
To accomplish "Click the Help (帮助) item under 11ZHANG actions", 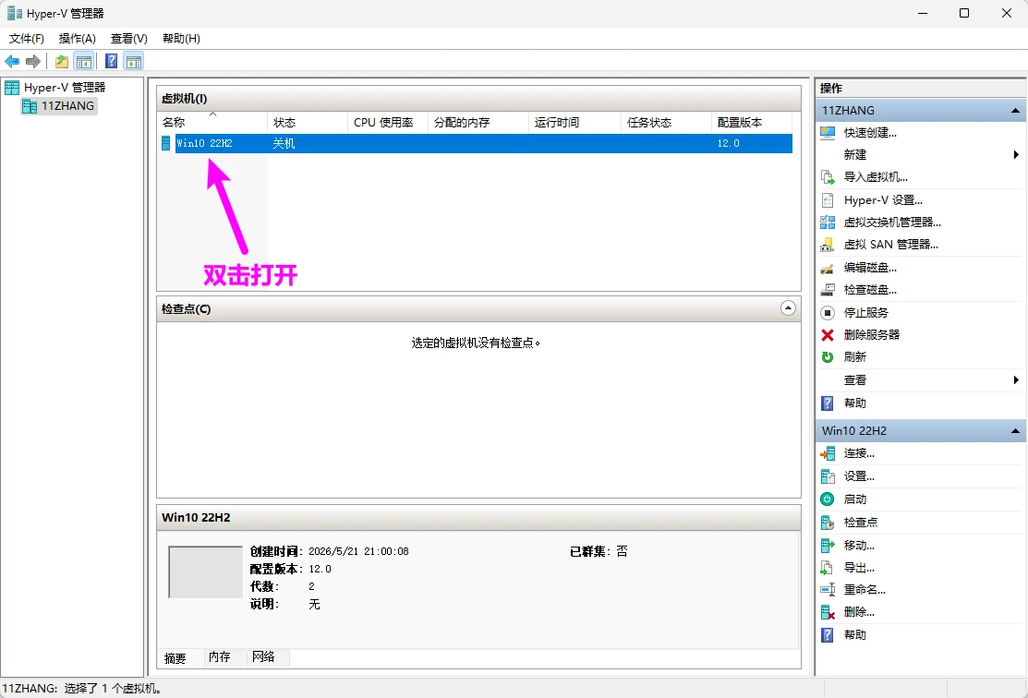I will [855, 403].
